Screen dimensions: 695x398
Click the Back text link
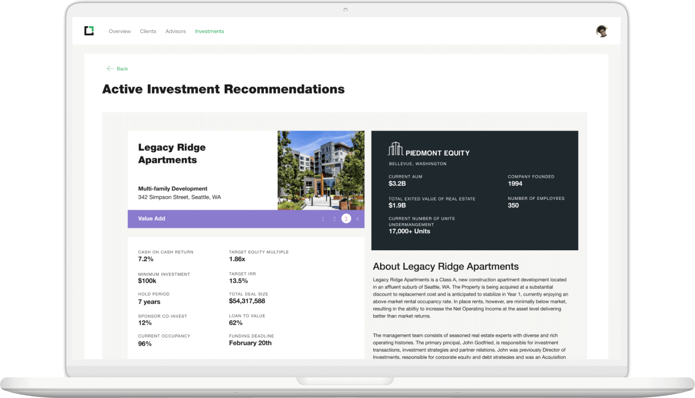click(x=122, y=69)
